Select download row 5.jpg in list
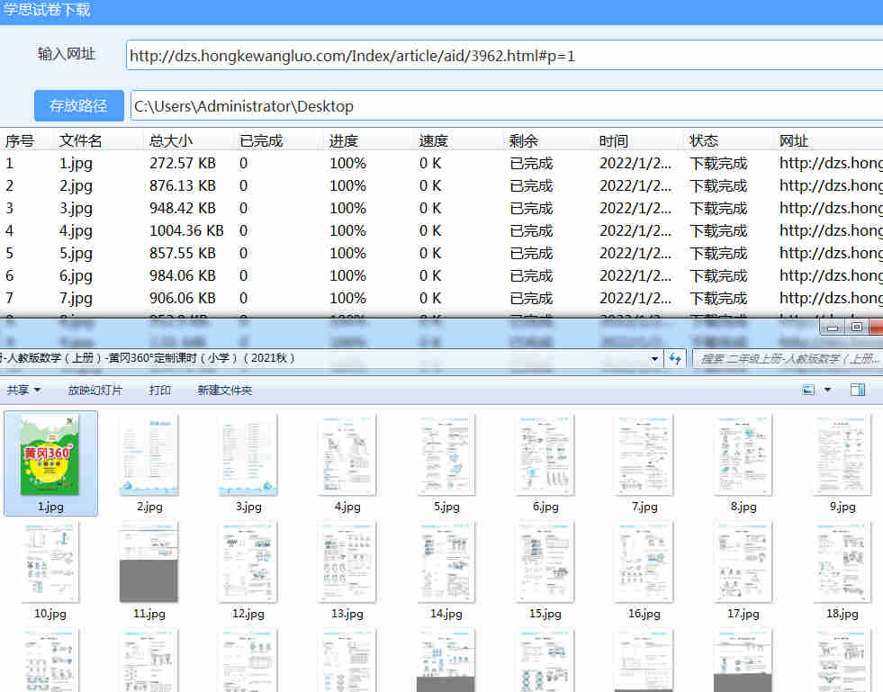Image resolution: width=883 pixels, height=692 pixels. [x=441, y=254]
